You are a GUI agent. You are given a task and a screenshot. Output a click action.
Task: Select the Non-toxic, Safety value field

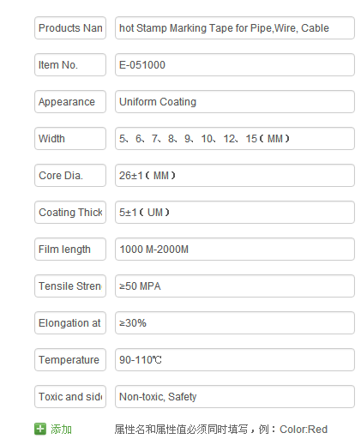(x=235, y=397)
